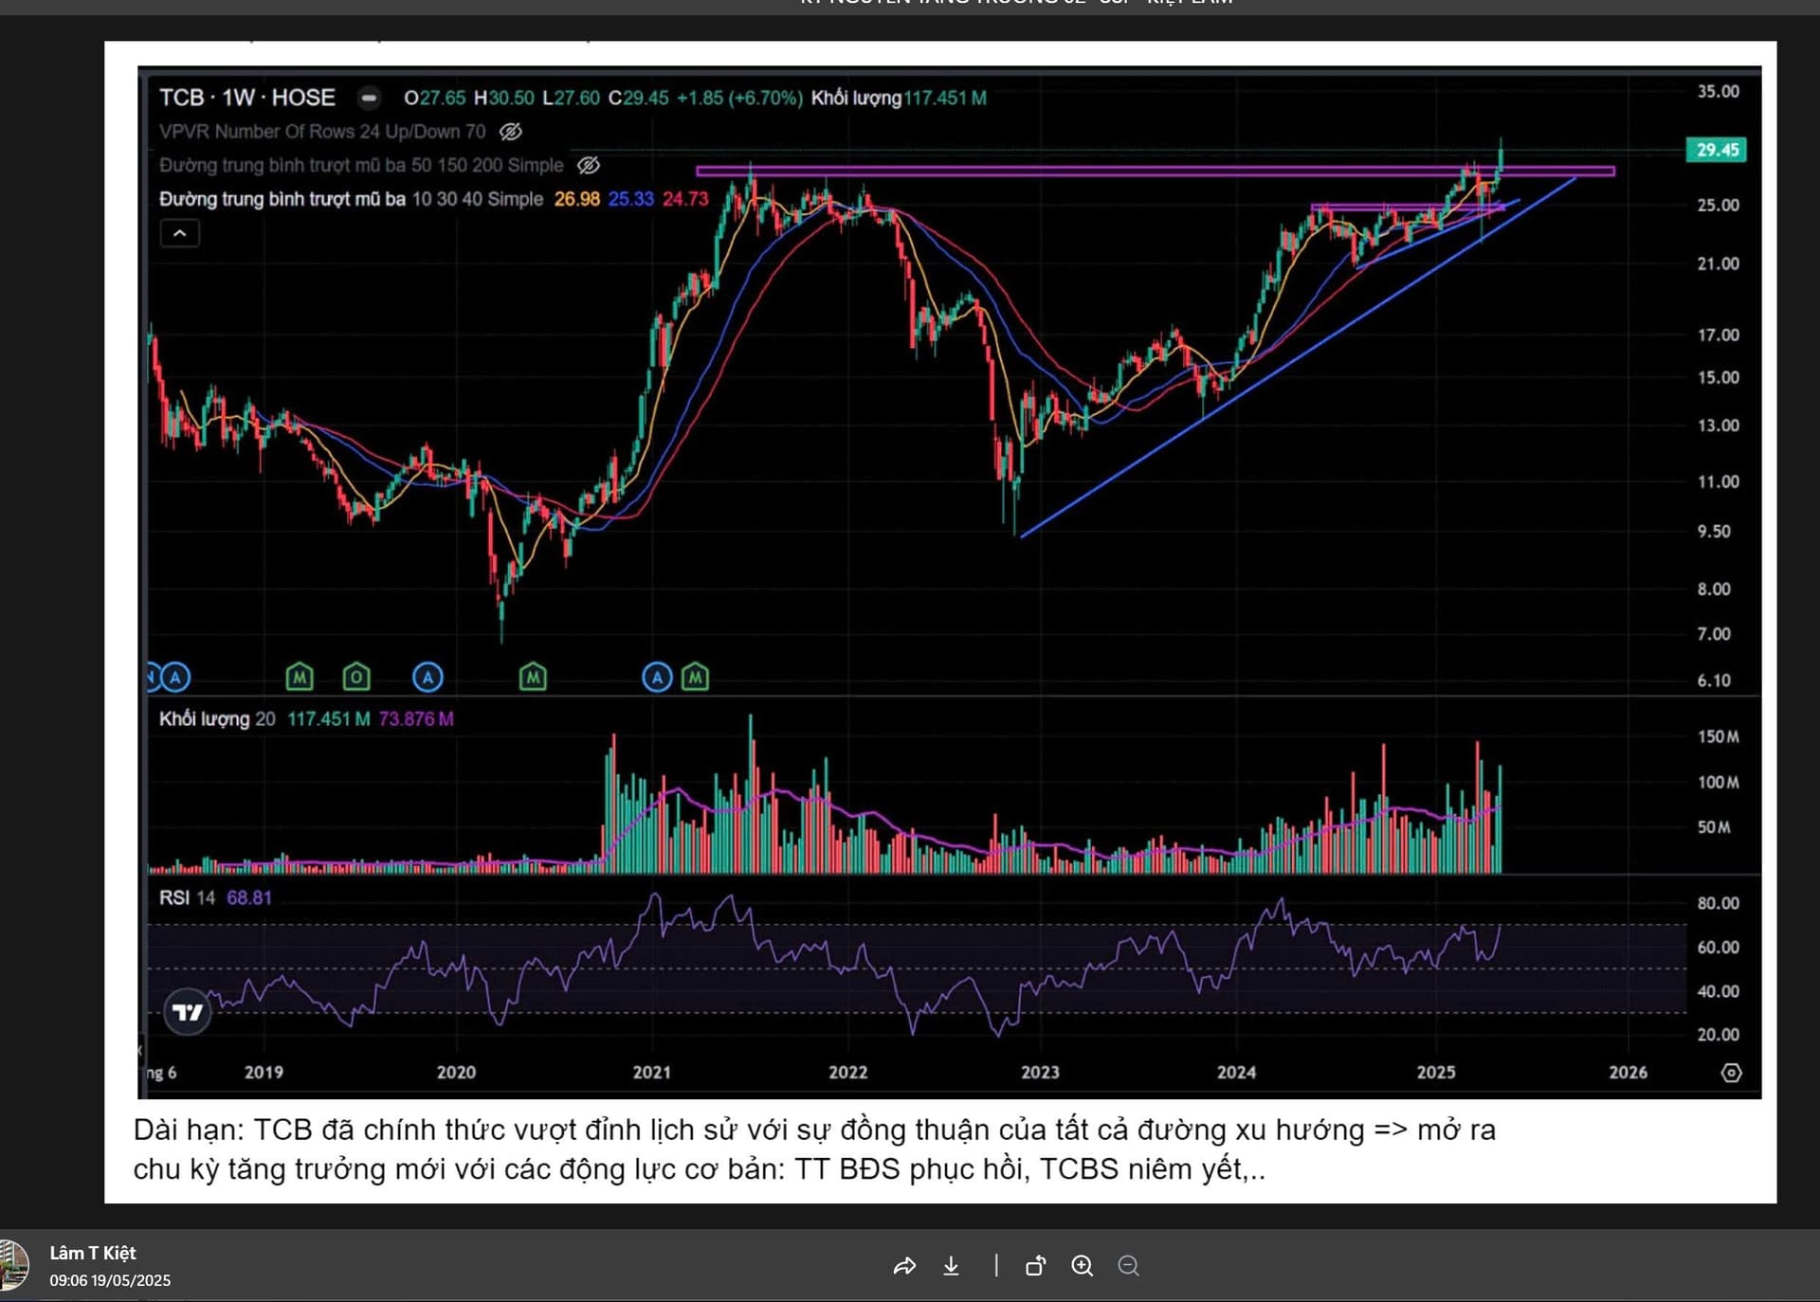Rotate the image using the rotate icon
1820x1302 pixels.
click(x=1035, y=1266)
